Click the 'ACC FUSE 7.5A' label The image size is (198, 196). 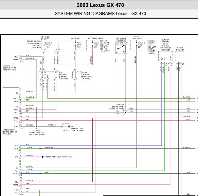(79, 45)
